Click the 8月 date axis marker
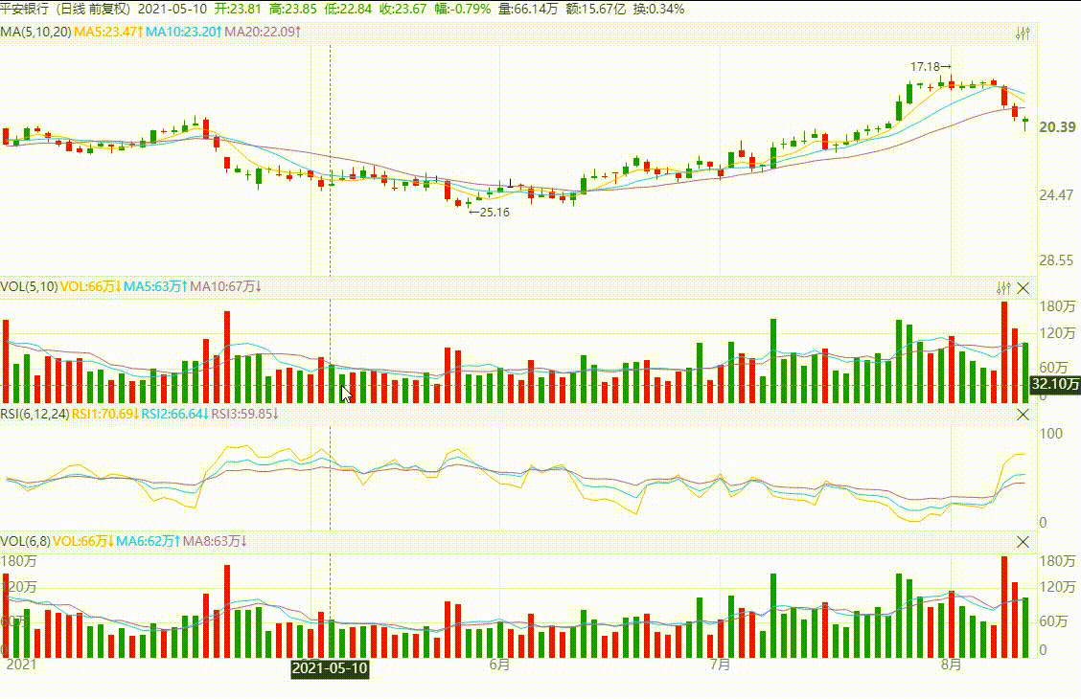The image size is (1081, 699). (x=951, y=665)
